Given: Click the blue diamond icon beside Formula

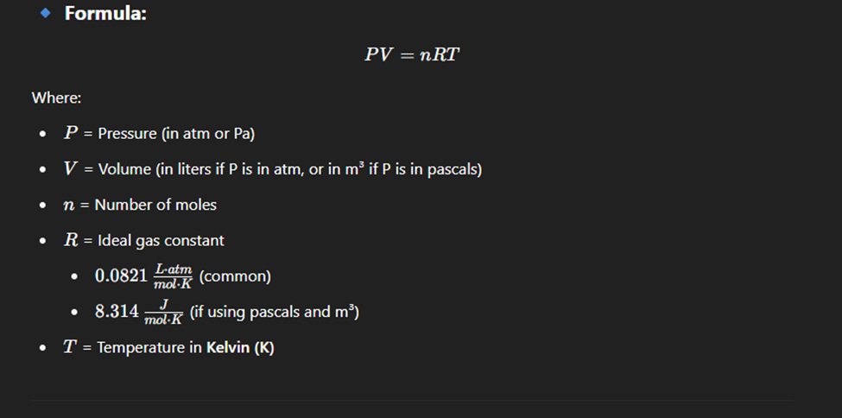Looking at the screenshot, I should coord(46,13).
